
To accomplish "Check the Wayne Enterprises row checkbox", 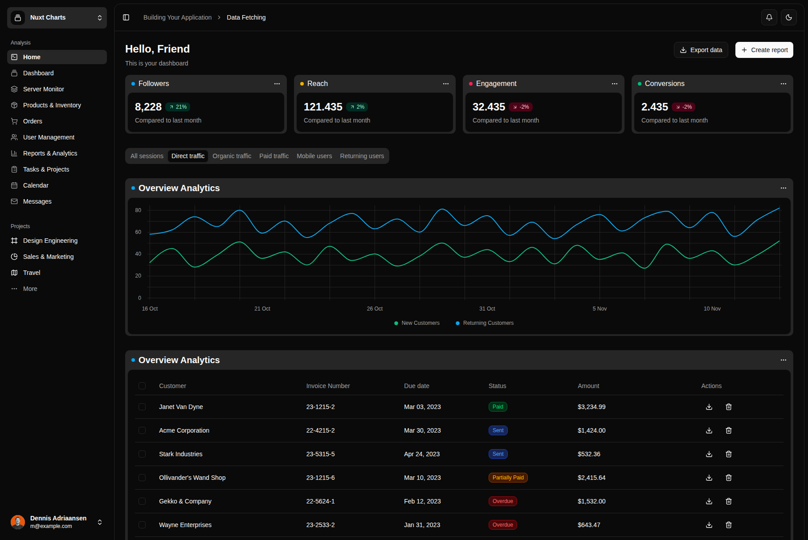I will pyautogui.click(x=142, y=525).
